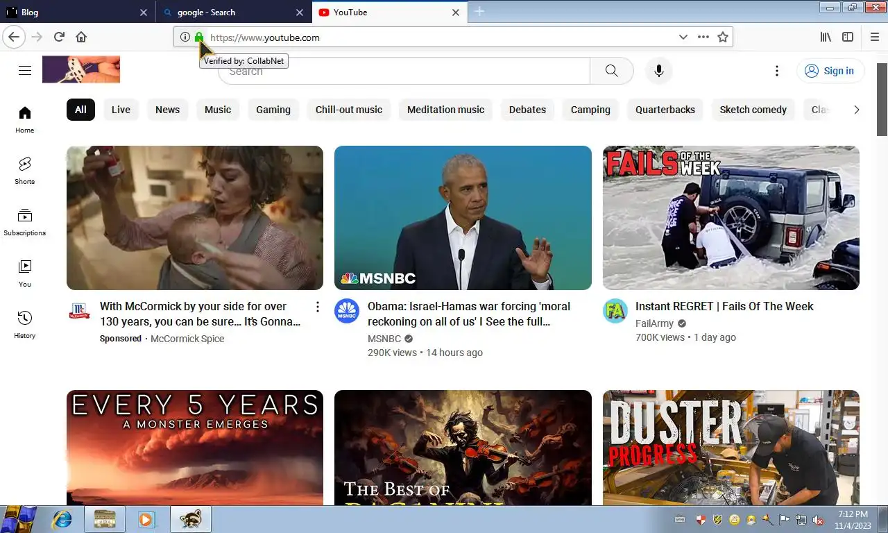Open the McCormick sponsored video thumbnail
888x533 pixels.
click(195, 218)
